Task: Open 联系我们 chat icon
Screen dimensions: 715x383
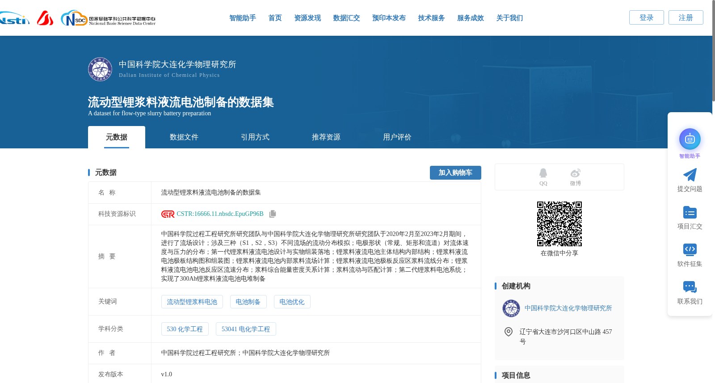Action: point(690,287)
